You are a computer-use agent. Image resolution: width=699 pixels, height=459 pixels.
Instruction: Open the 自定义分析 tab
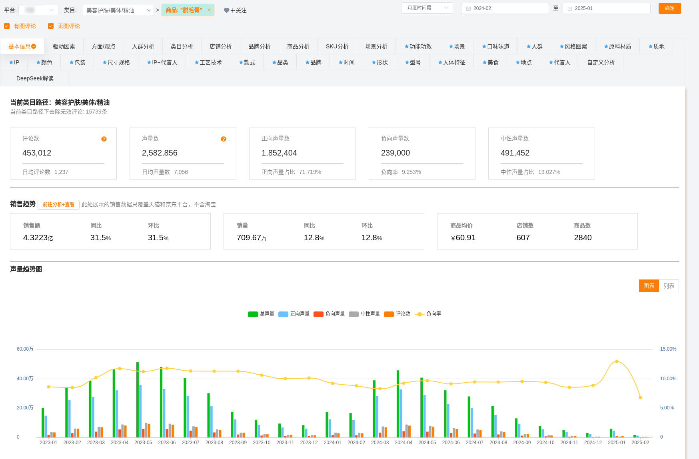coord(601,62)
